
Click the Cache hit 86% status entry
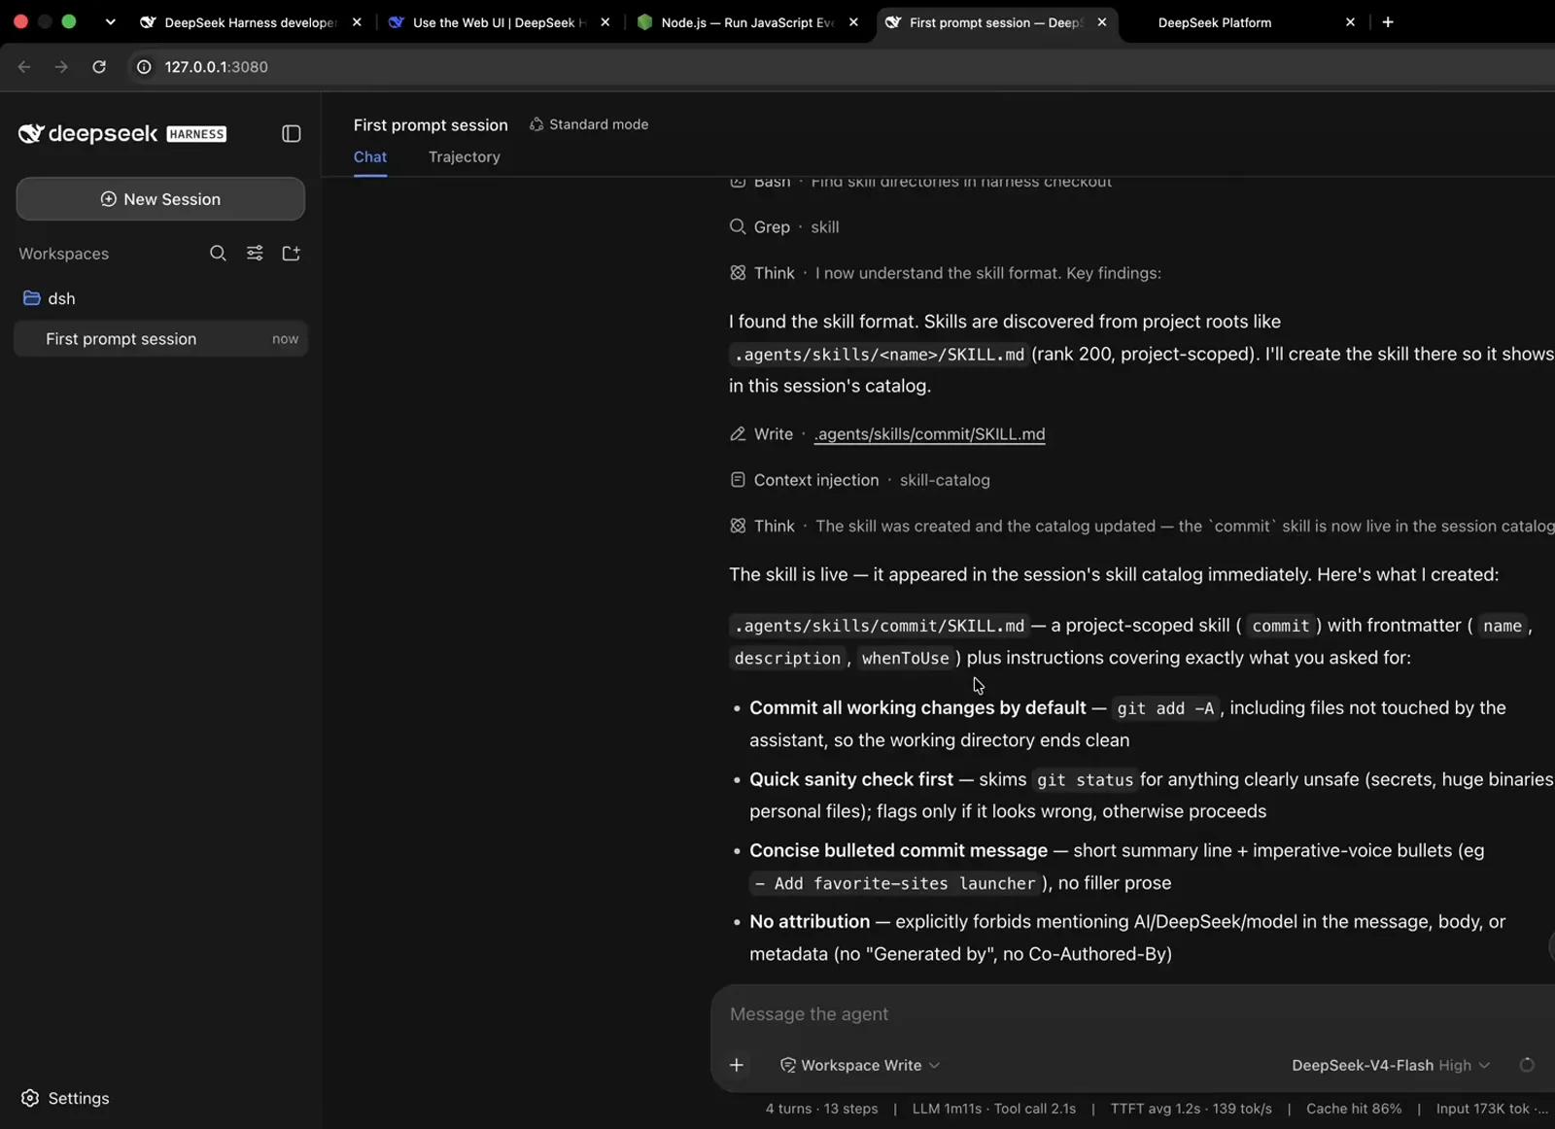1354,1109
